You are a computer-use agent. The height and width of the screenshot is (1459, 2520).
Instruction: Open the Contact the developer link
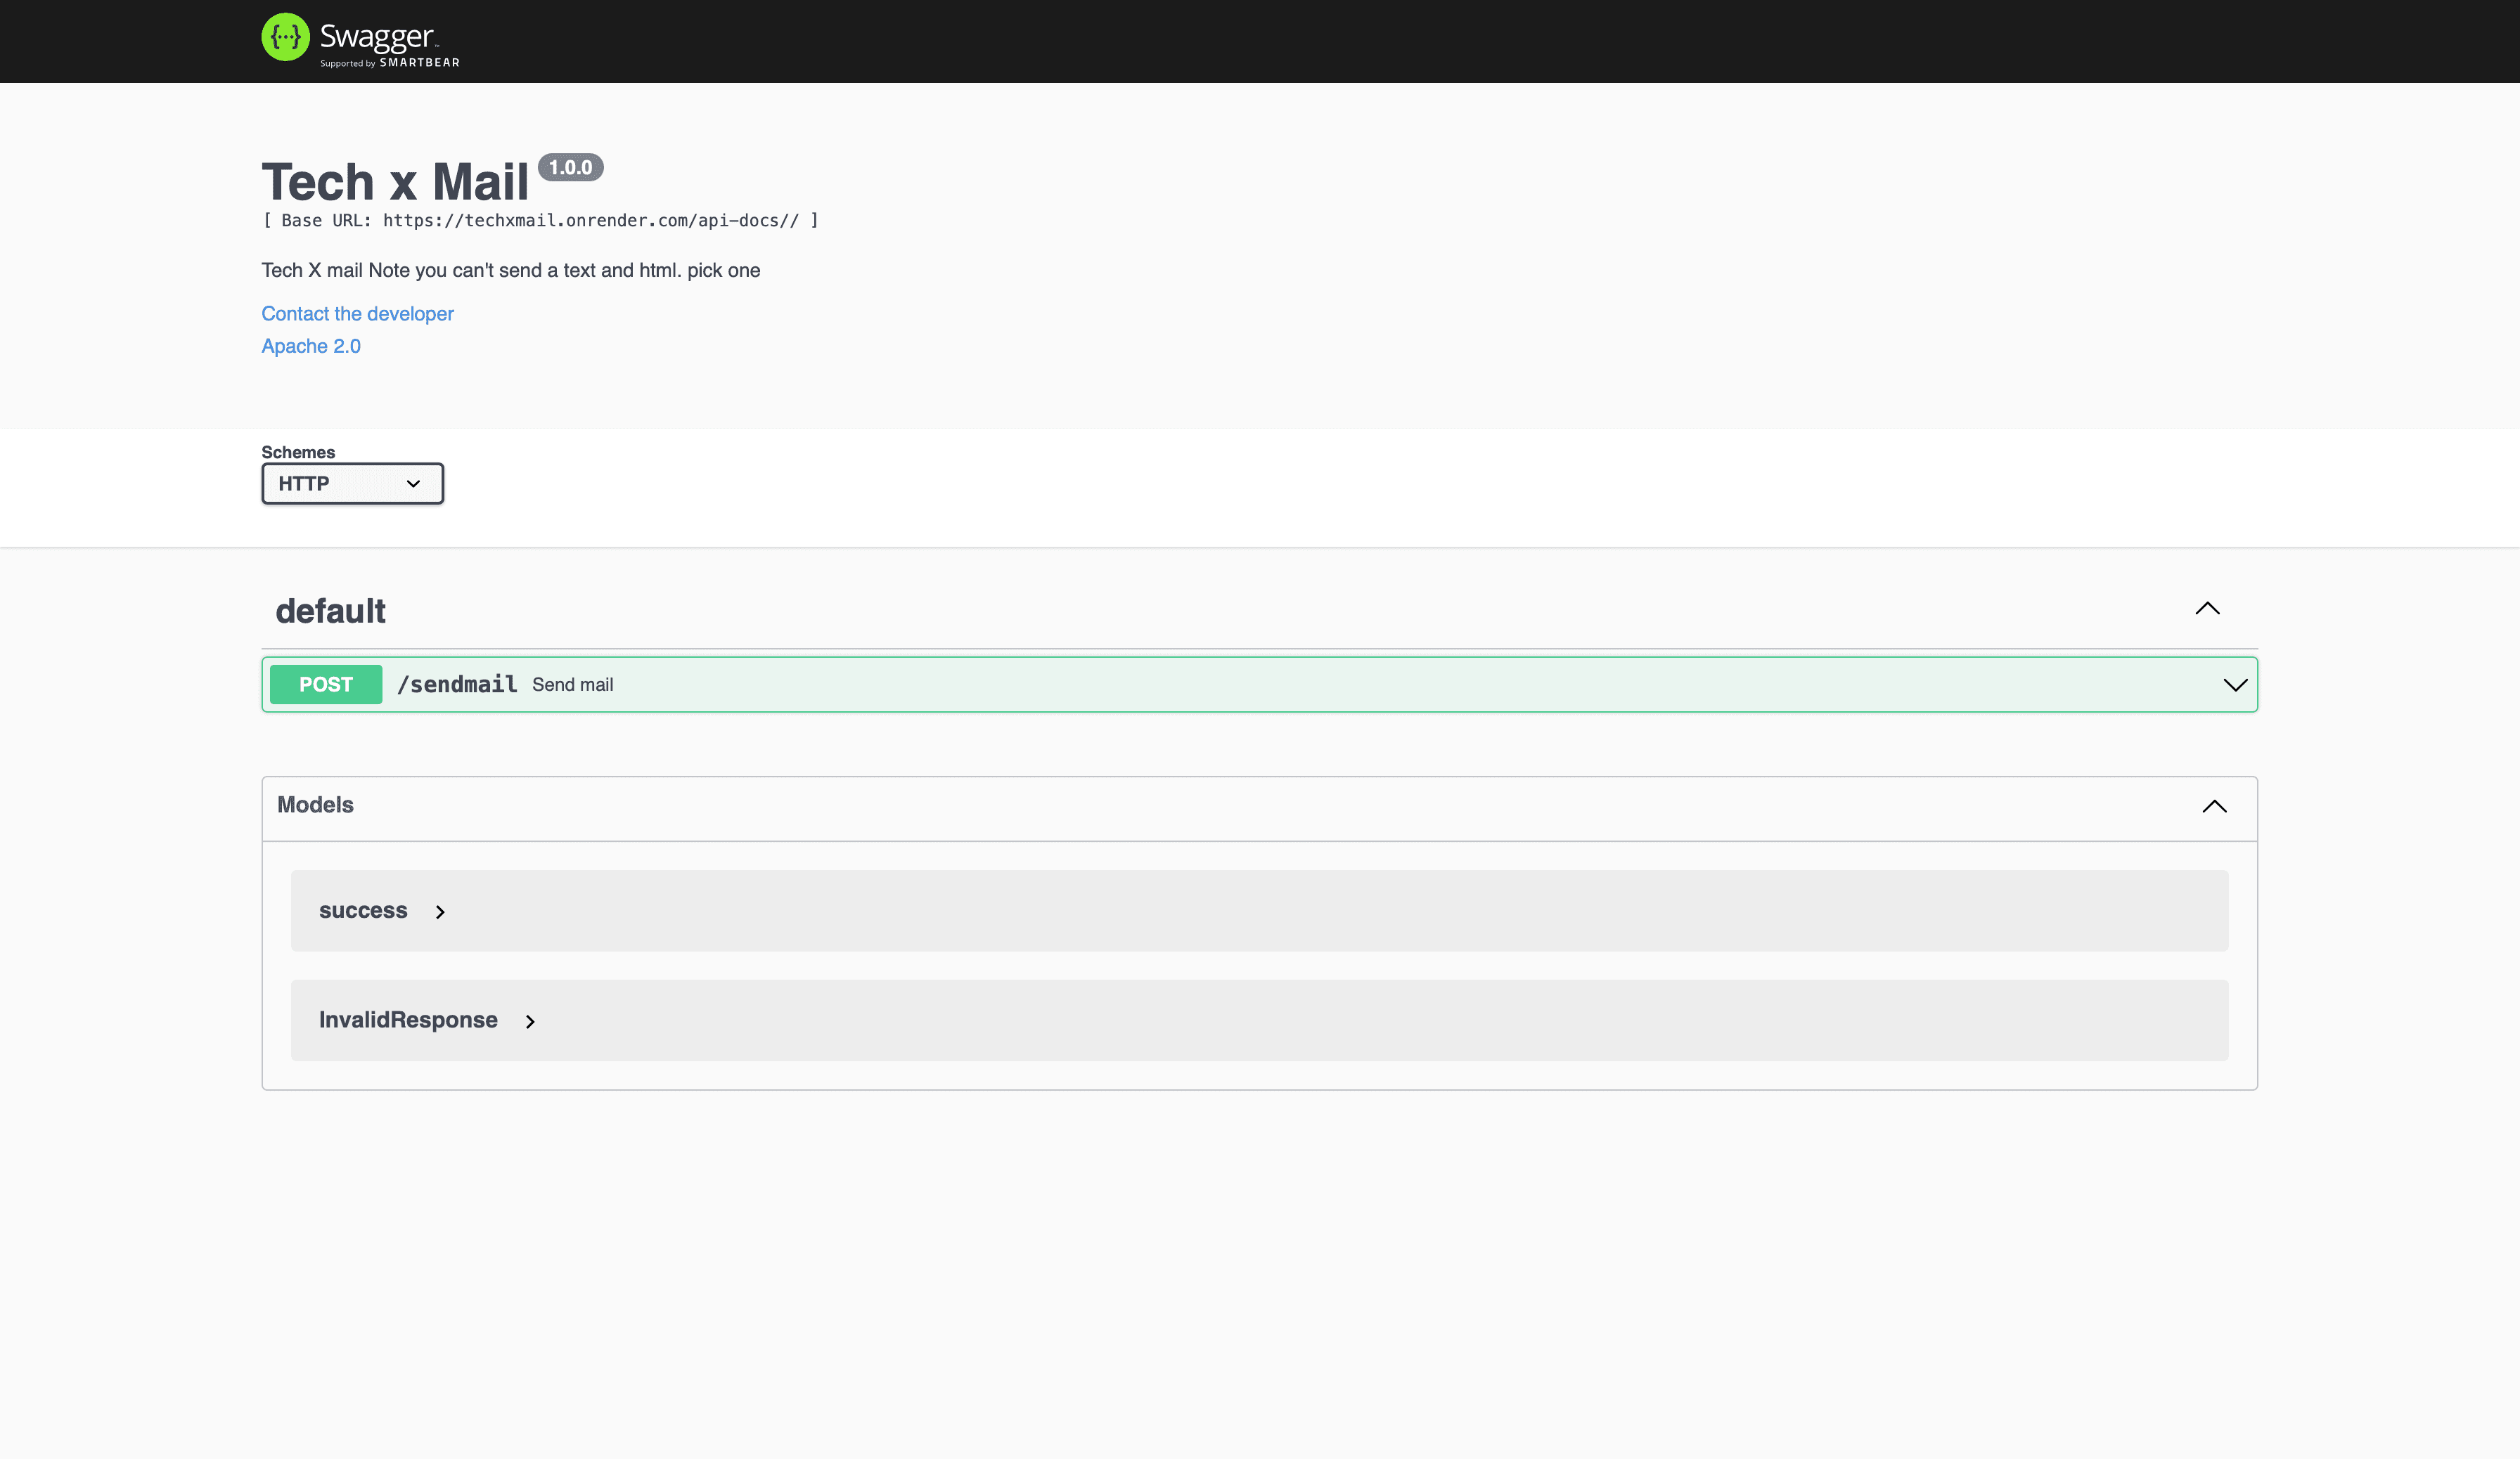point(357,313)
